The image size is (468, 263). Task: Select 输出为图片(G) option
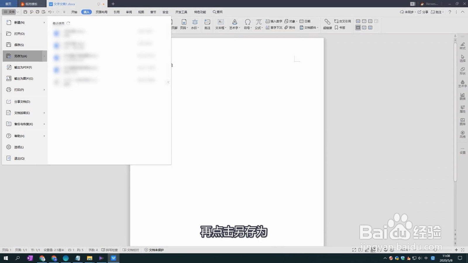[25, 79]
